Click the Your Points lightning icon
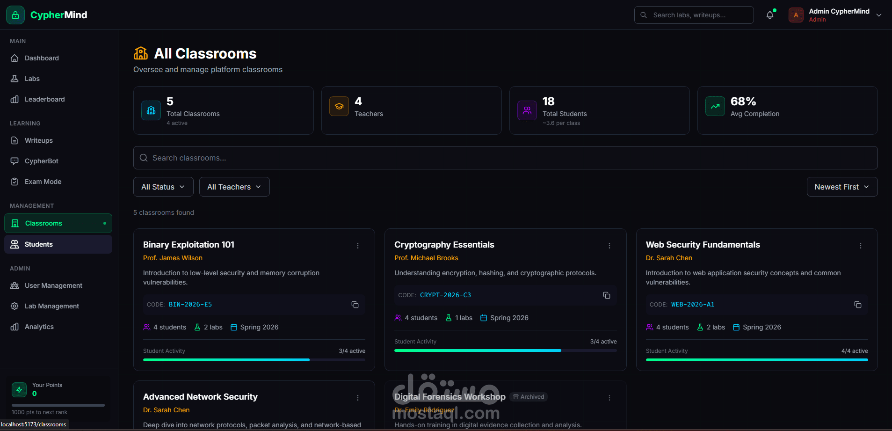The width and height of the screenshot is (892, 431). pyautogui.click(x=19, y=389)
